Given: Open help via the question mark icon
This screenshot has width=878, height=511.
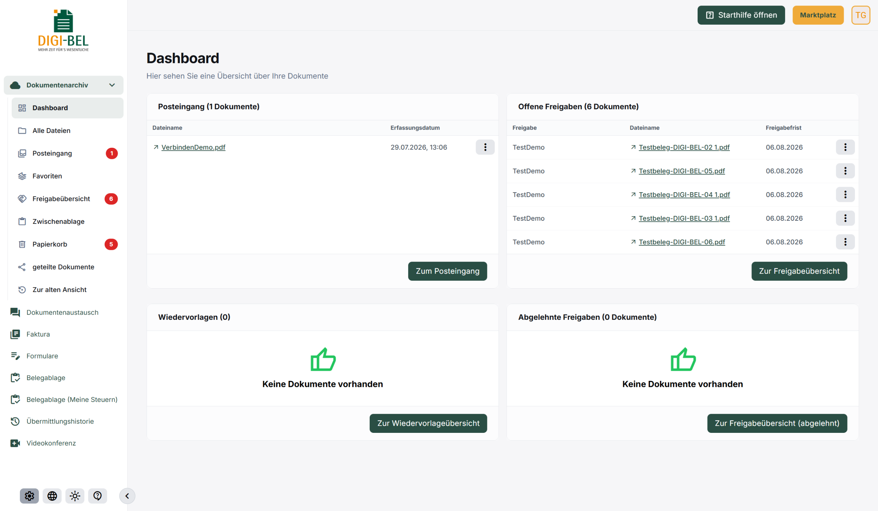Looking at the screenshot, I should pos(97,496).
